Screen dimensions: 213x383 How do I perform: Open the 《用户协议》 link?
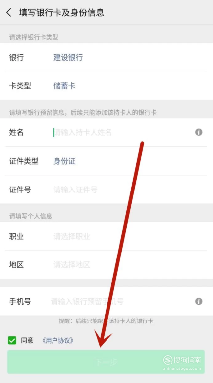tap(58, 340)
